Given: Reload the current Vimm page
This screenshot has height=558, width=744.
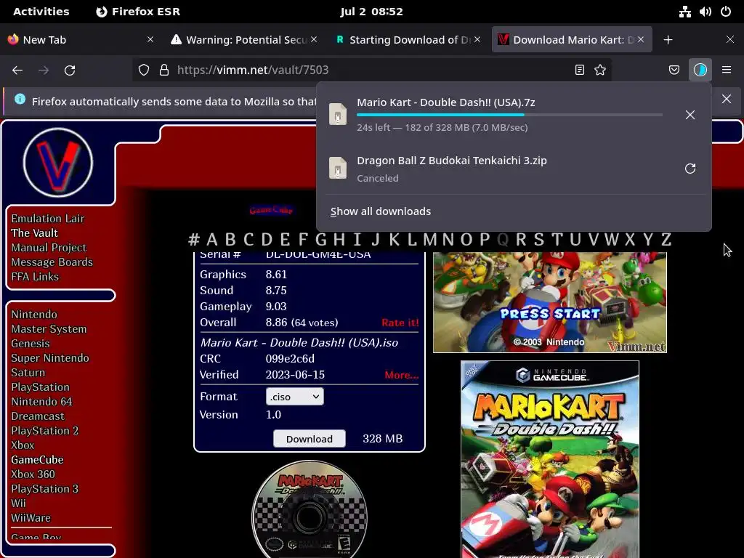Looking at the screenshot, I should click(70, 70).
